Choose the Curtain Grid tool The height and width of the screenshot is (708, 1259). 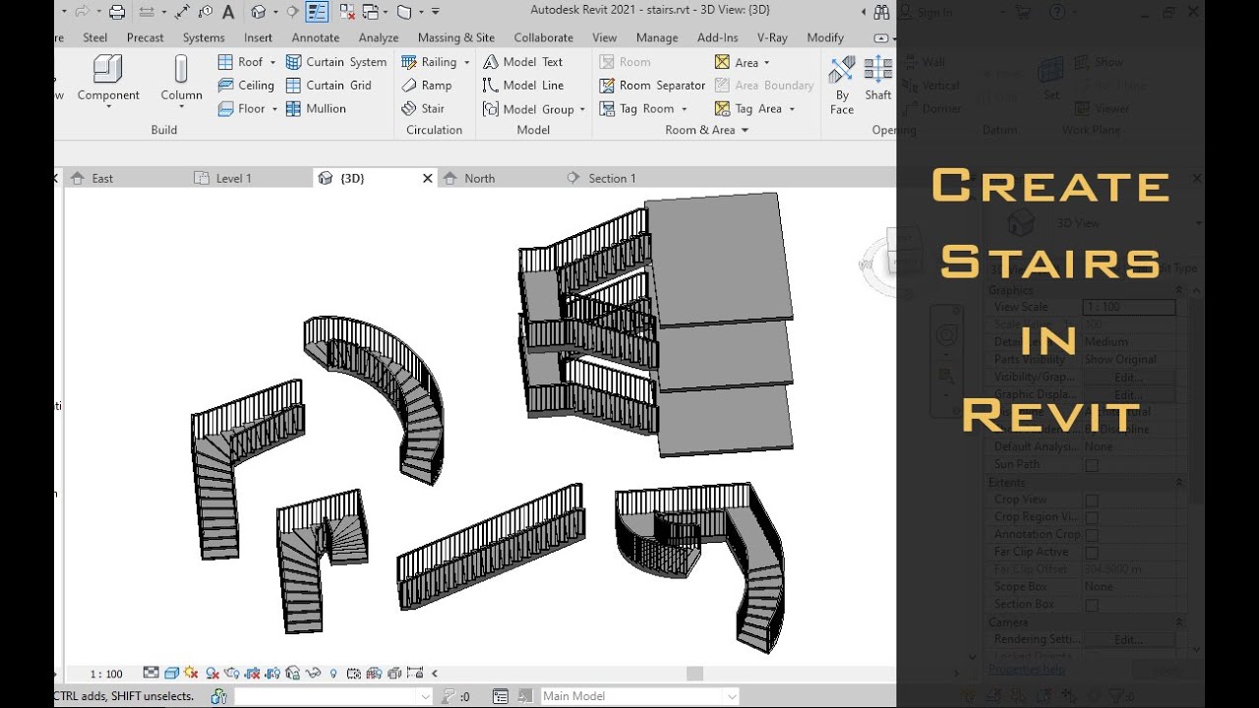click(x=329, y=86)
